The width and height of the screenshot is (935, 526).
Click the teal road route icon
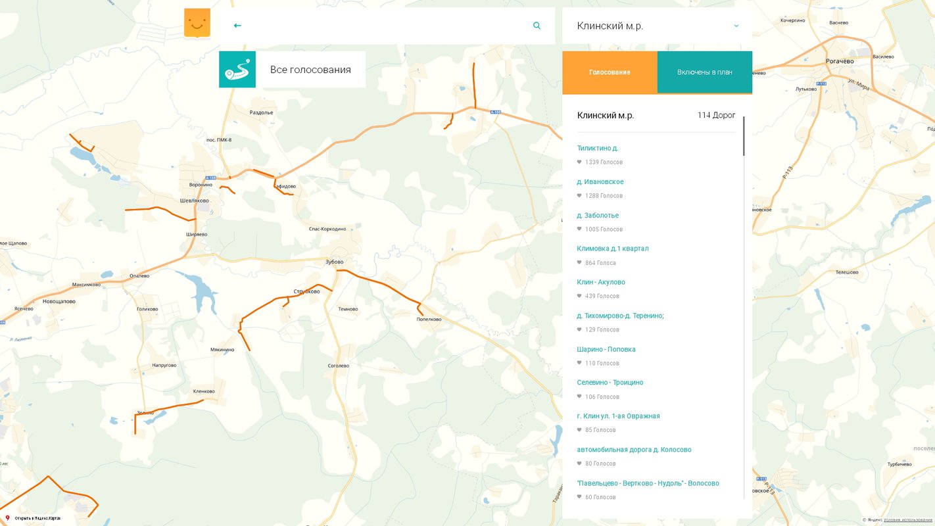click(x=237, y=70)
